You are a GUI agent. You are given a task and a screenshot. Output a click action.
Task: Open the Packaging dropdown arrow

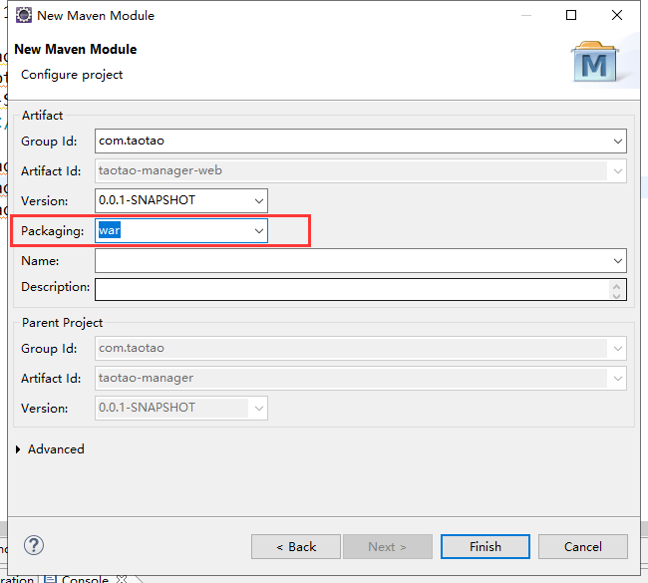tap(259, 230)
